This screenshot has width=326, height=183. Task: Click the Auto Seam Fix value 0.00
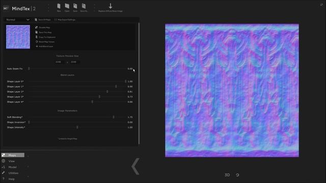pos(130,69)
